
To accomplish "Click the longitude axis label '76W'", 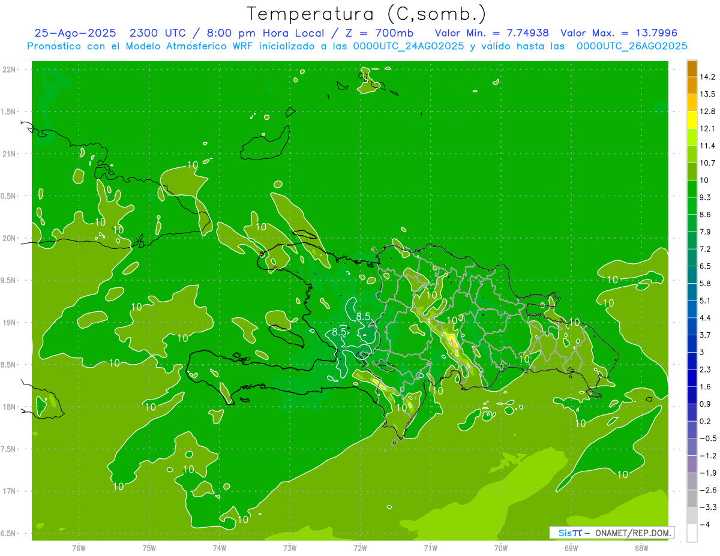I will point(79,548).
